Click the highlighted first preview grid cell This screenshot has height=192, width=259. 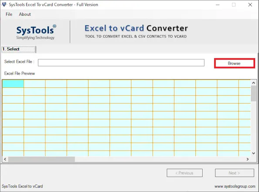(x=13, y=84)
